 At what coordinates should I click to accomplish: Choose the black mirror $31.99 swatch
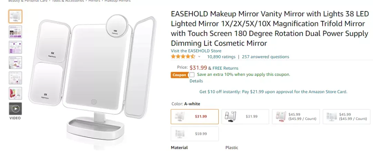pyautogui.click(x=245, y=117)
